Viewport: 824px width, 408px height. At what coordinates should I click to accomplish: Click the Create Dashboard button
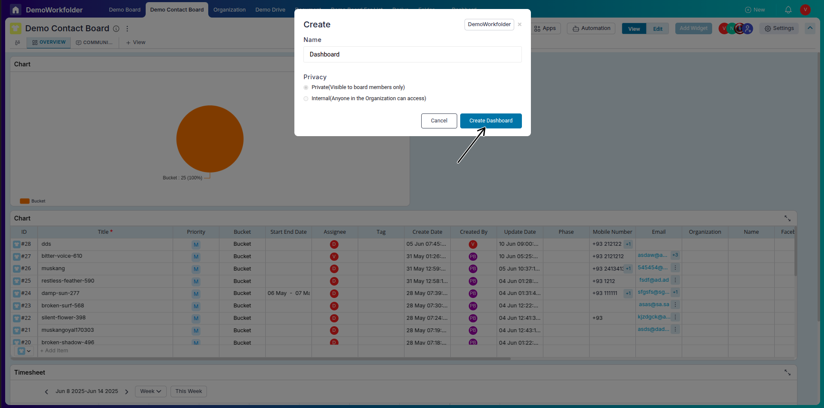491,121
